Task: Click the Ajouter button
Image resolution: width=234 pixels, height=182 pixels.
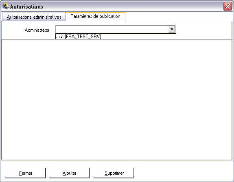Action: point(69,173)
